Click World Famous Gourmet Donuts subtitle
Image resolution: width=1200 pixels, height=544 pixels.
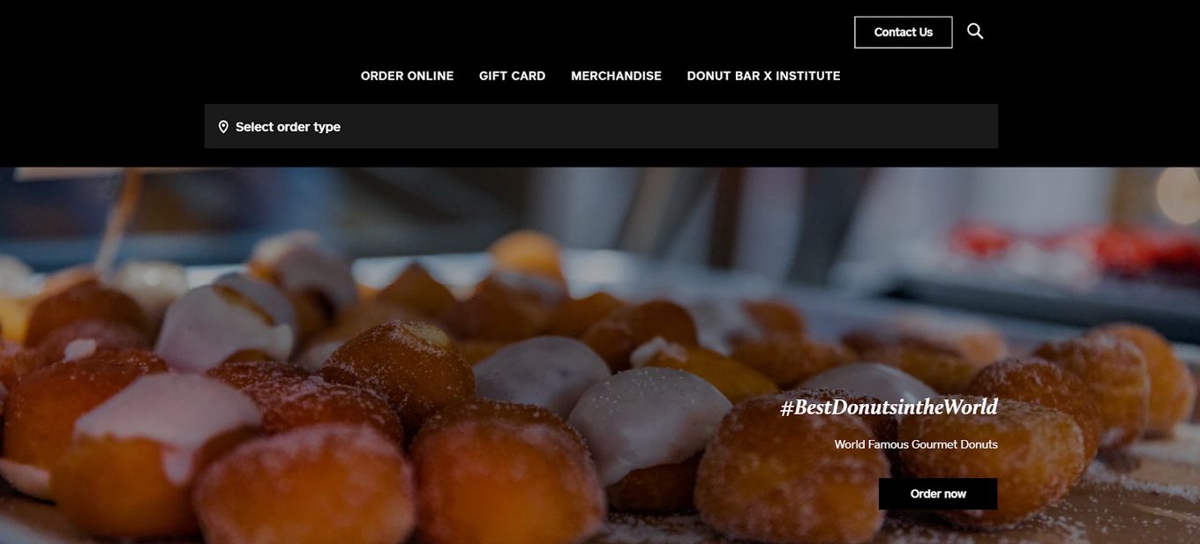tap(916, 444)
